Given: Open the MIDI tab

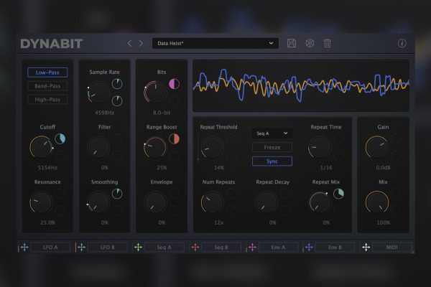Looking at the screenshot, I should (392, 247).
